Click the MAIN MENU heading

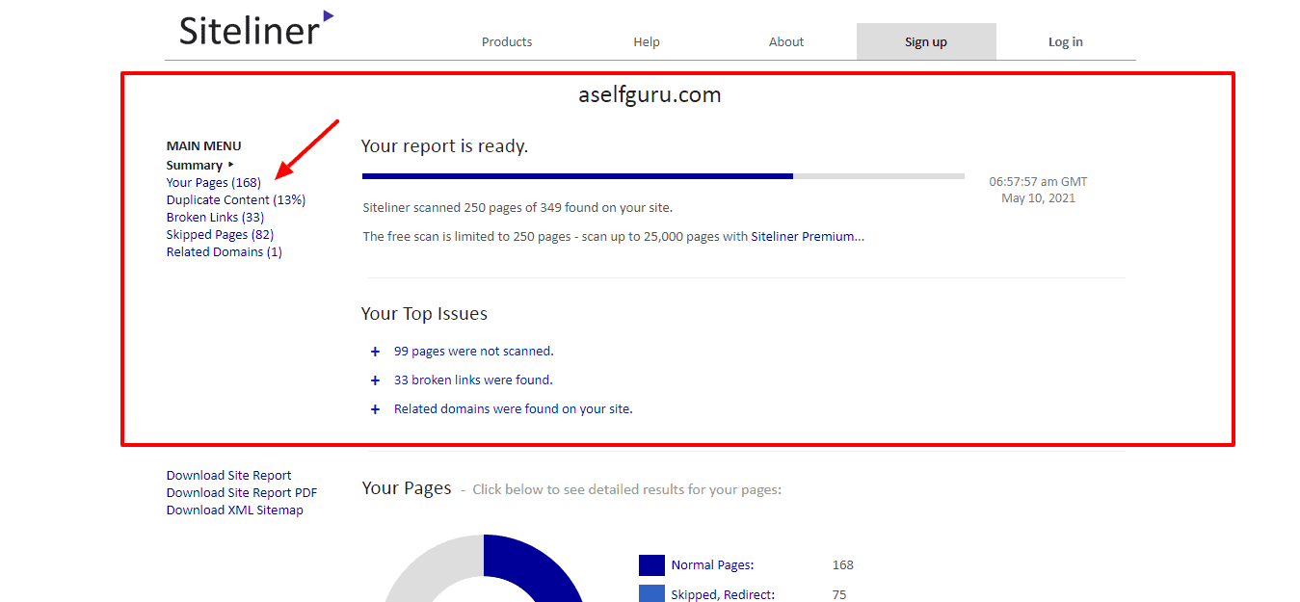(x=203, y=145)
